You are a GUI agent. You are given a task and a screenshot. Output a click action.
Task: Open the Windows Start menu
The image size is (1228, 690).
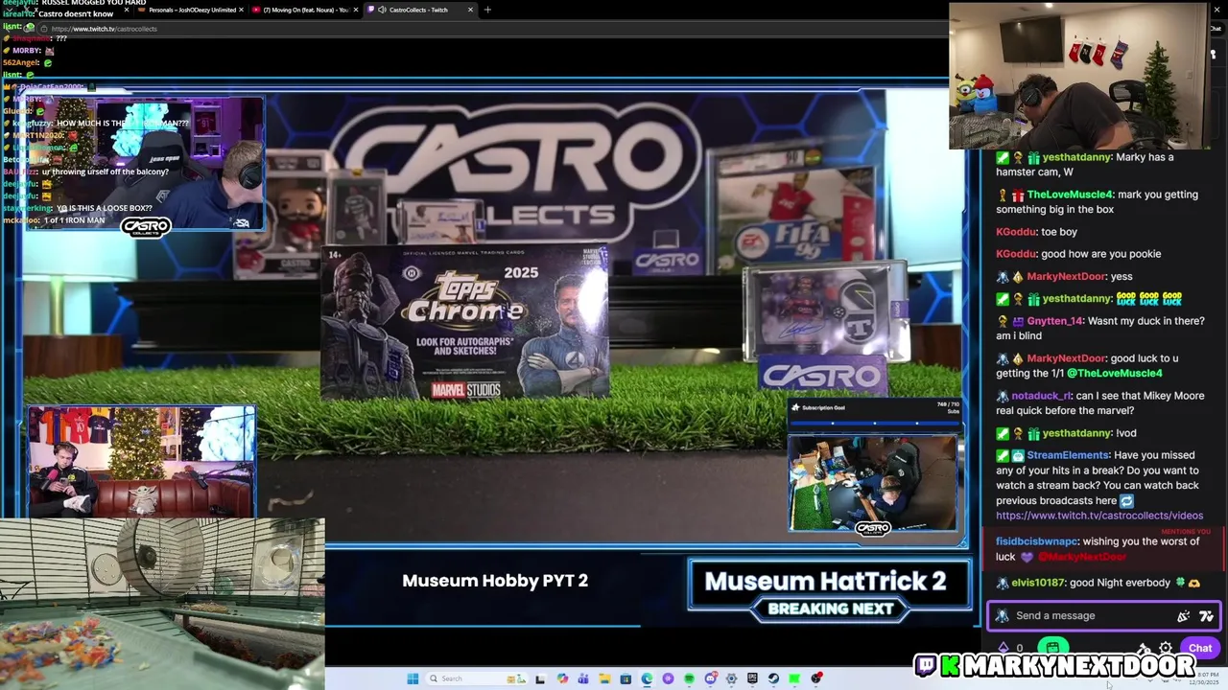pyautogui.click(x=413, y=678)
